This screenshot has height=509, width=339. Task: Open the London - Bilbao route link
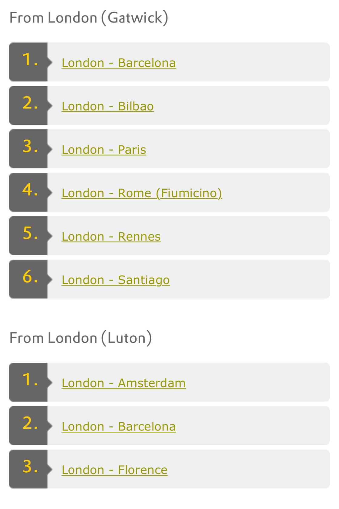(107, 106)
